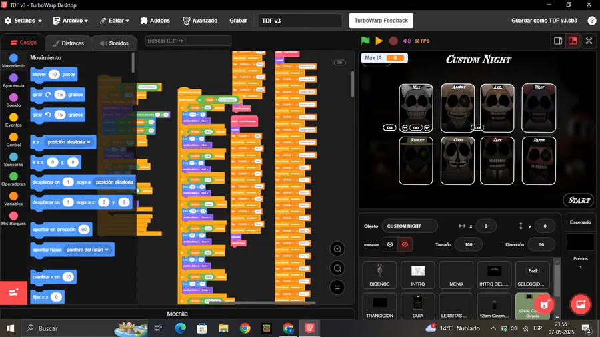Viewport: 600px width, 337px height.
Task: Toggle the mute speaker icon
Action: coord(407,41)
